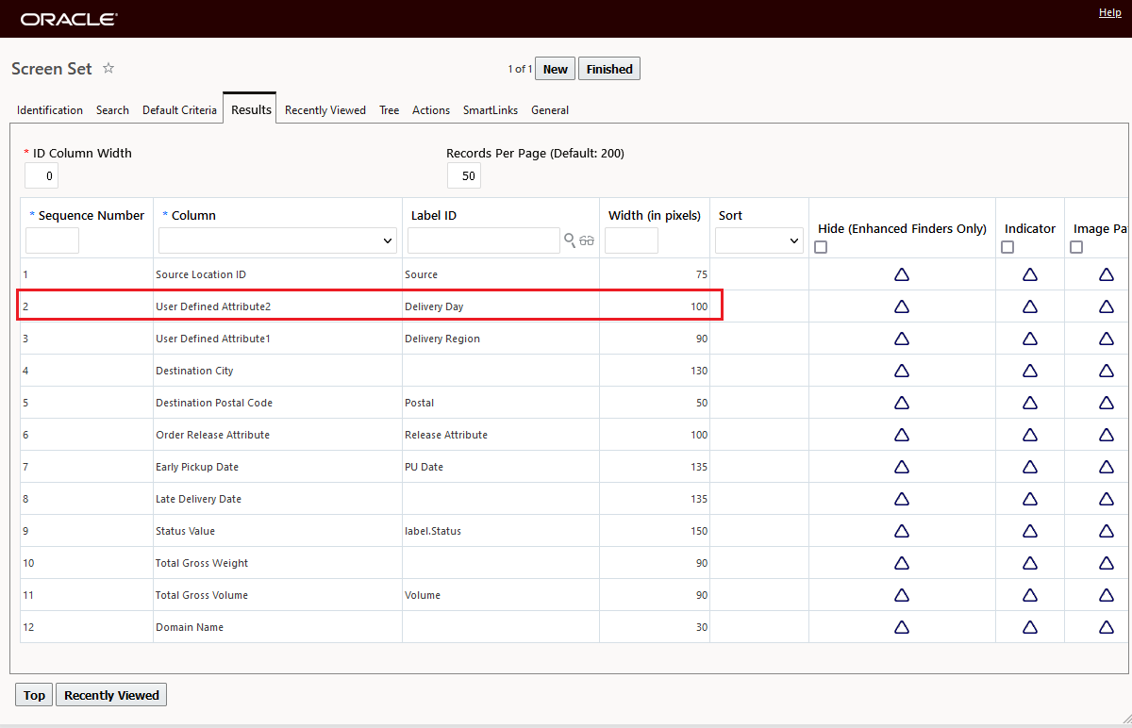Click Hide triangle in Status Value row
Viewport: 1132px width, 728px height.
pyautogui.click(x=902, y=531)
